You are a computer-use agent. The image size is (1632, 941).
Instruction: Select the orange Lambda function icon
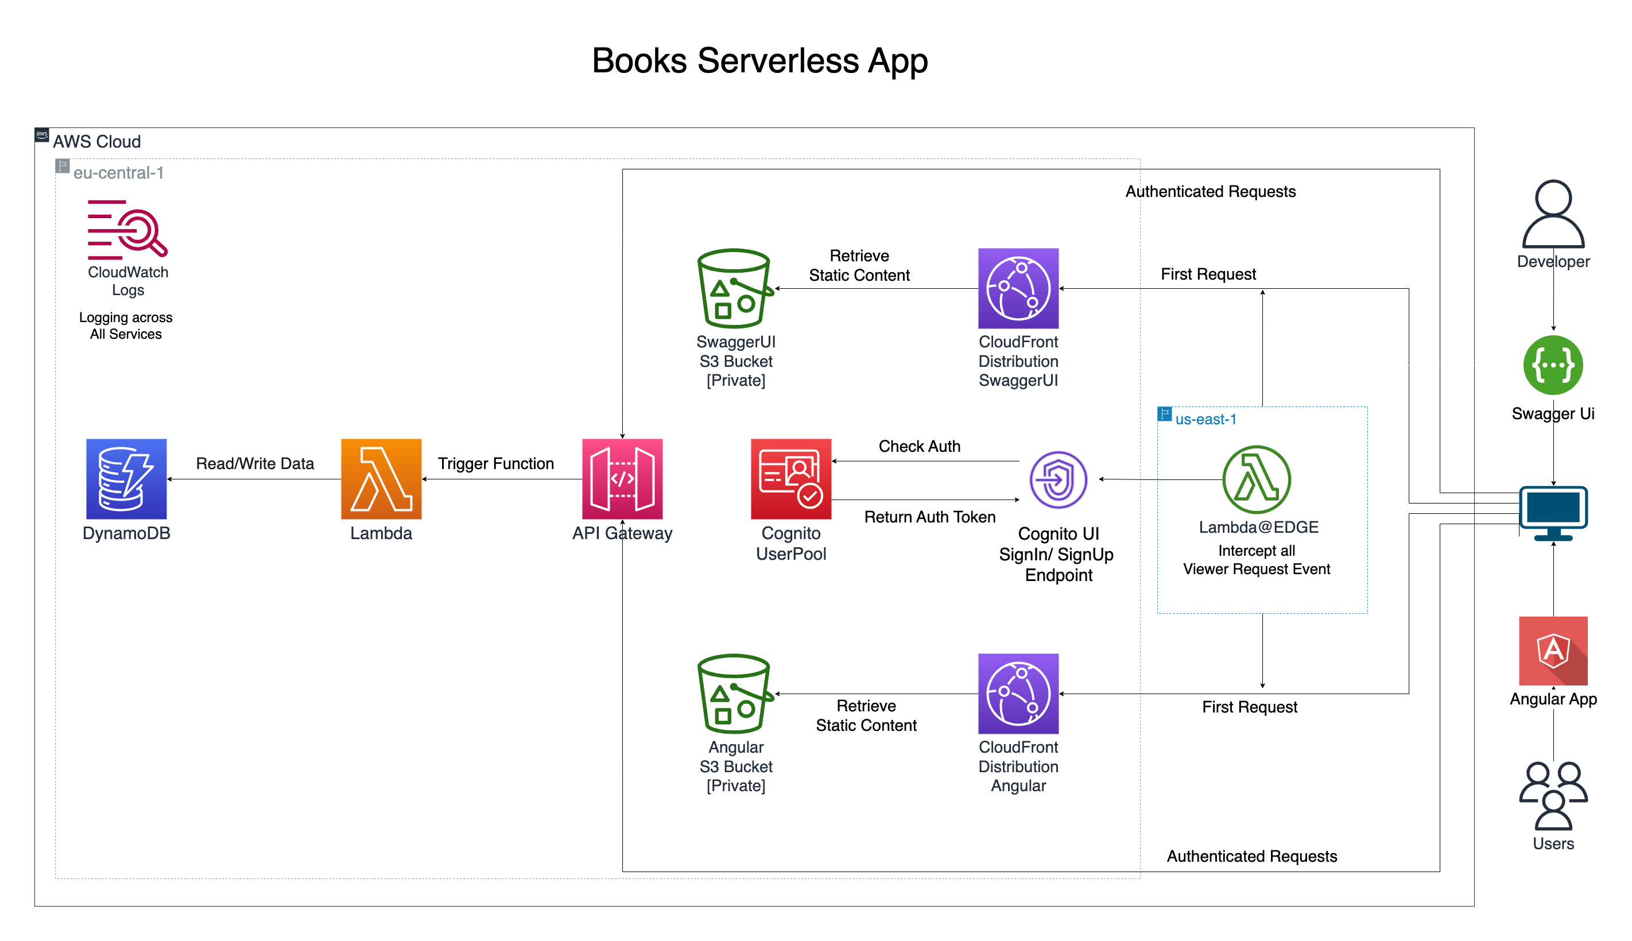click(x=381, y=479)
